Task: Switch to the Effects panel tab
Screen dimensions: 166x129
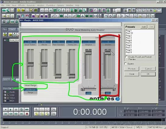Action: pos(12,29)
